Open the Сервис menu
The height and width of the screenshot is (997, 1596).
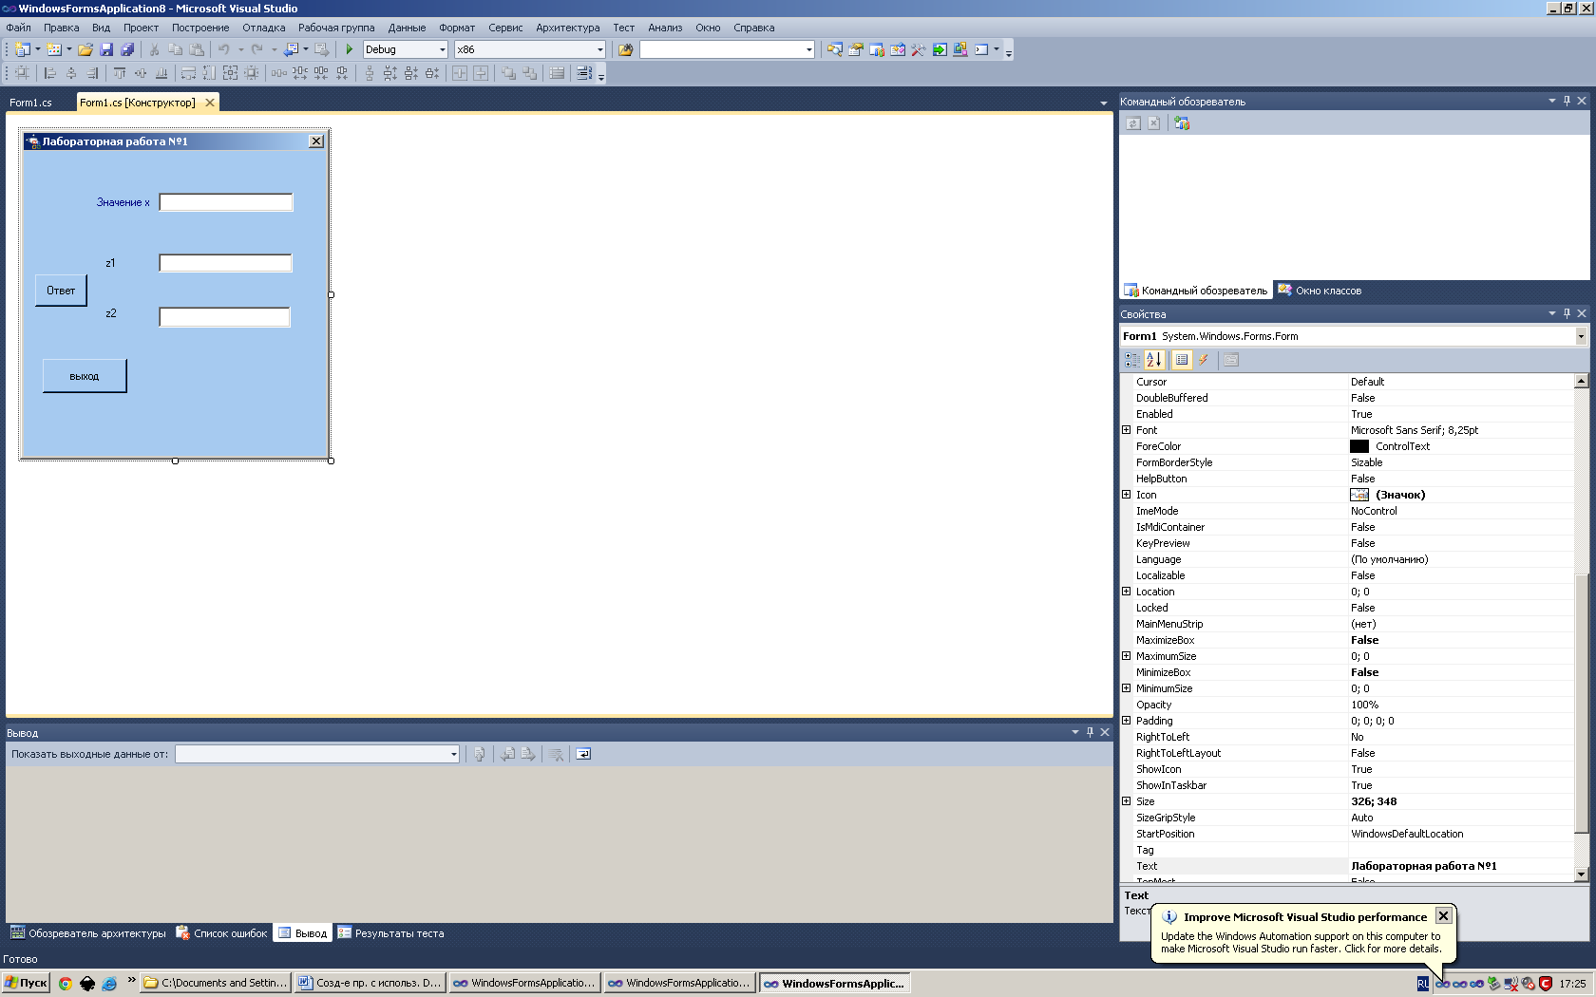[505, 28]
